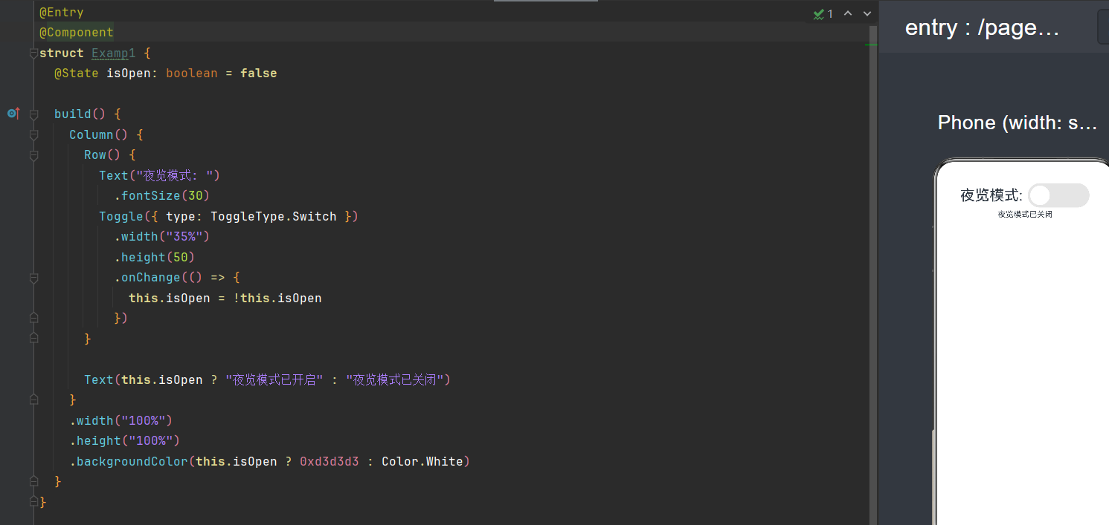Click the .height("100%") line
Viewport: 1109px width, 525px height.
click(124, 441)
